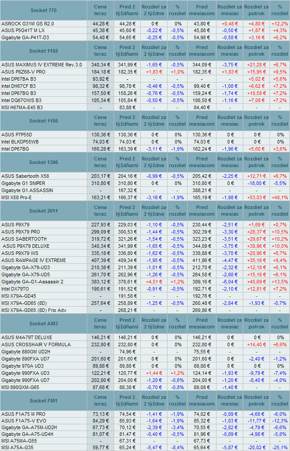This screenshot has width=290, height=451.
Task: Click the +1,83 € two-week difference for P8Z68-V PRO
Action: (154, 72)
